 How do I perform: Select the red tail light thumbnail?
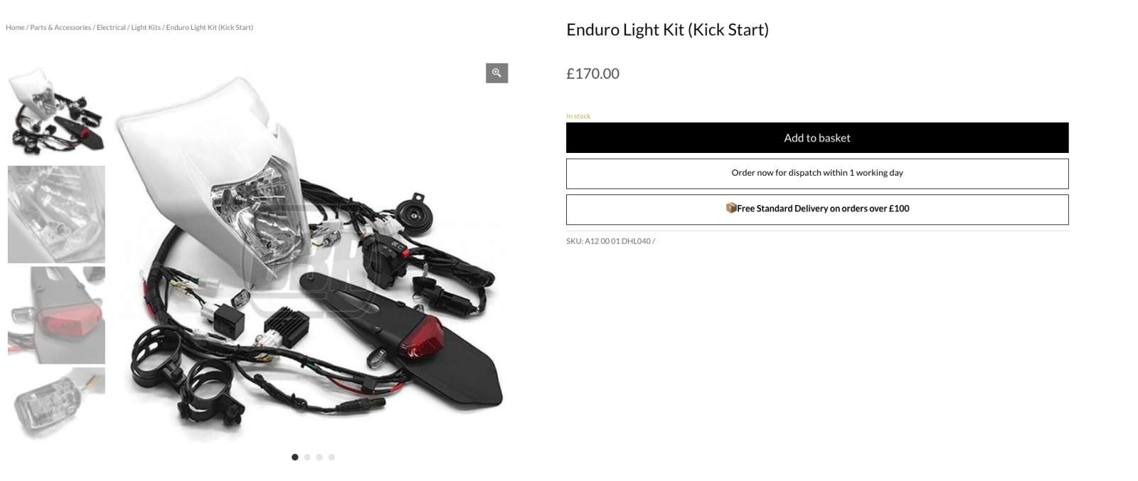tap(56, 315)
